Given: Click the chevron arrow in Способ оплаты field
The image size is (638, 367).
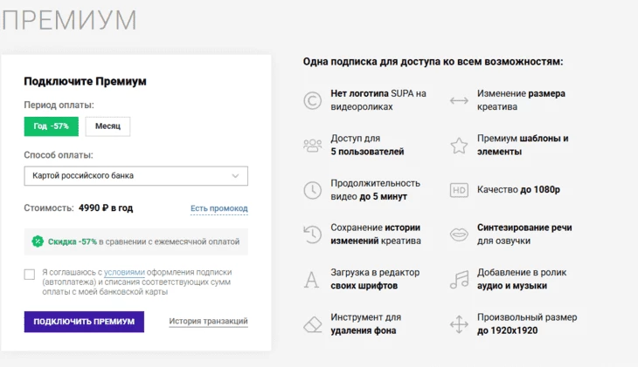Looking at the screenshot, I should (x=235, y=176).
